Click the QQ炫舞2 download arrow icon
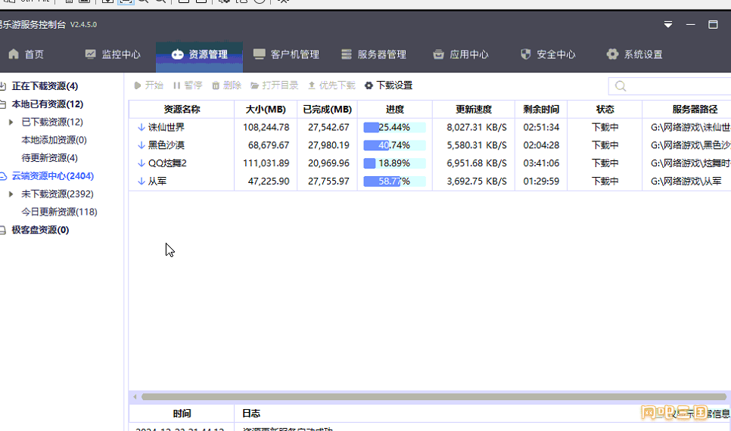 [x=142, y=163]
